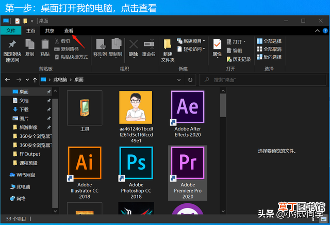Select the Adobe Illustrator CC 2018 shortcut

click(x=85, y=173)
